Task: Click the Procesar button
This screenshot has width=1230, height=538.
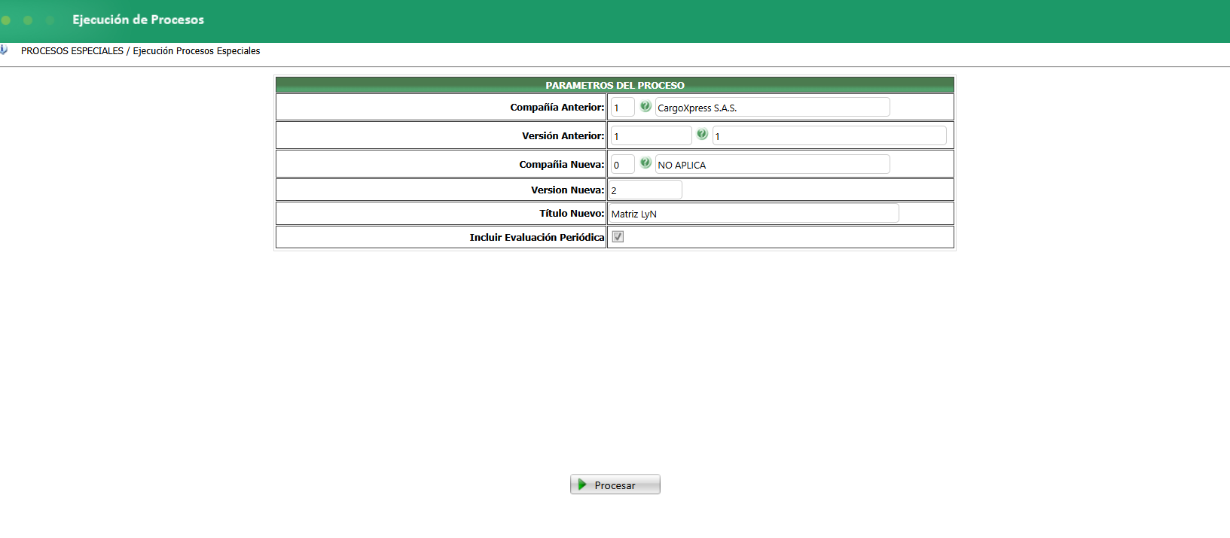Action: [x=615, y=485]
